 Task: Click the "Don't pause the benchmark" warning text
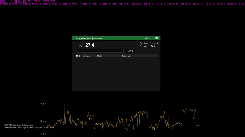coord(19,125)
